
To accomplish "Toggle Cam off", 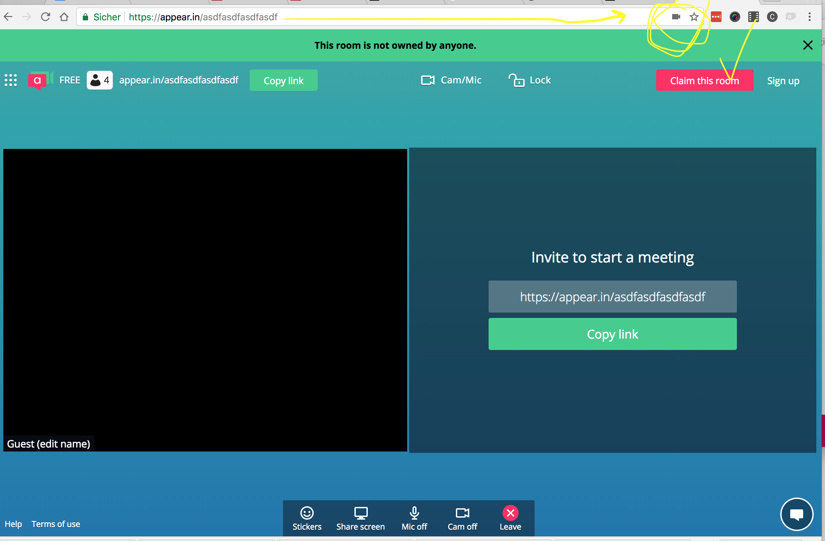I will pos(463,518).
